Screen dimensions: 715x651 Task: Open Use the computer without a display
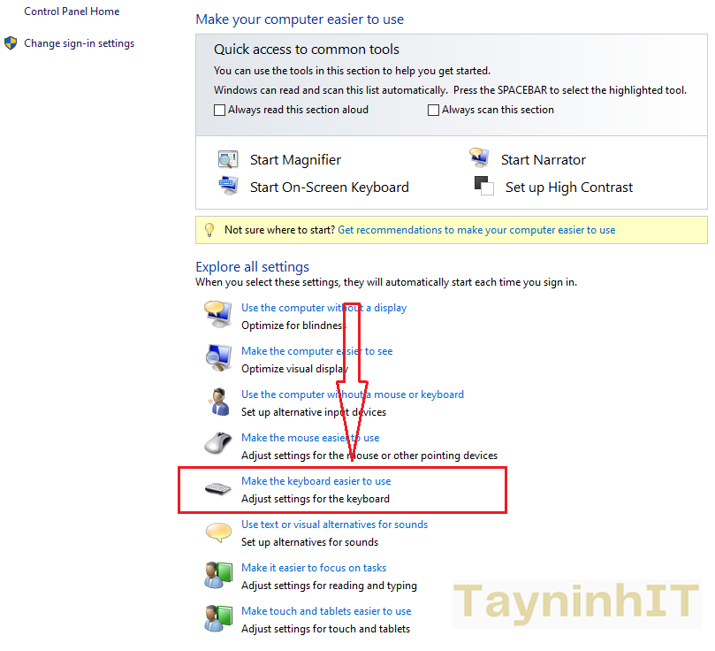click(x=323, y=308)
